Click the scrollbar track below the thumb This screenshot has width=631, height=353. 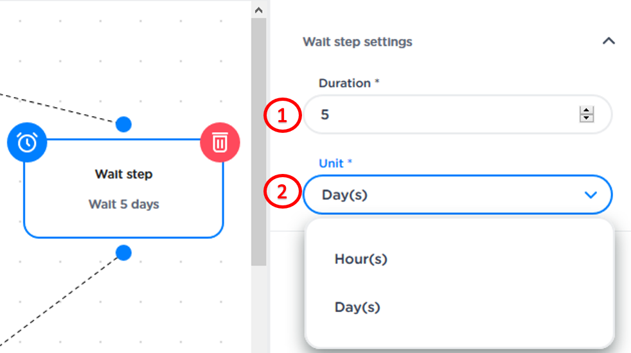tap(258, 308)
